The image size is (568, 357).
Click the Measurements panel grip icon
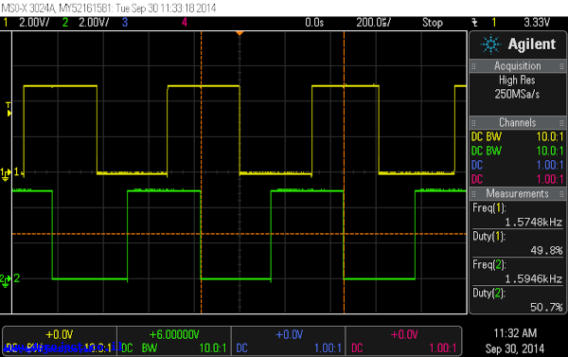(473, 194)
